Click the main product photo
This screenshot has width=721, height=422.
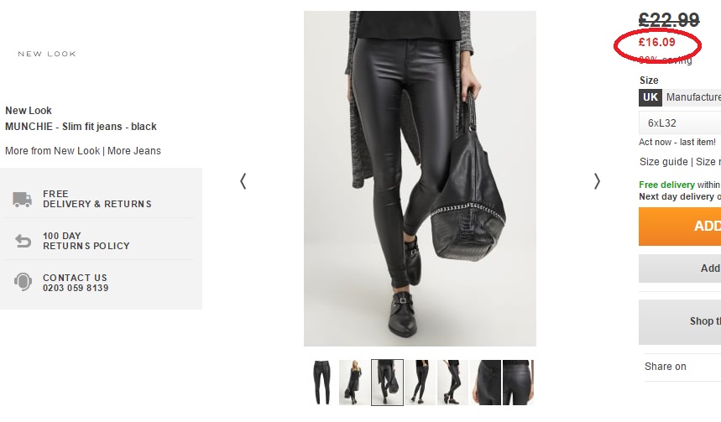pos(420,179)
